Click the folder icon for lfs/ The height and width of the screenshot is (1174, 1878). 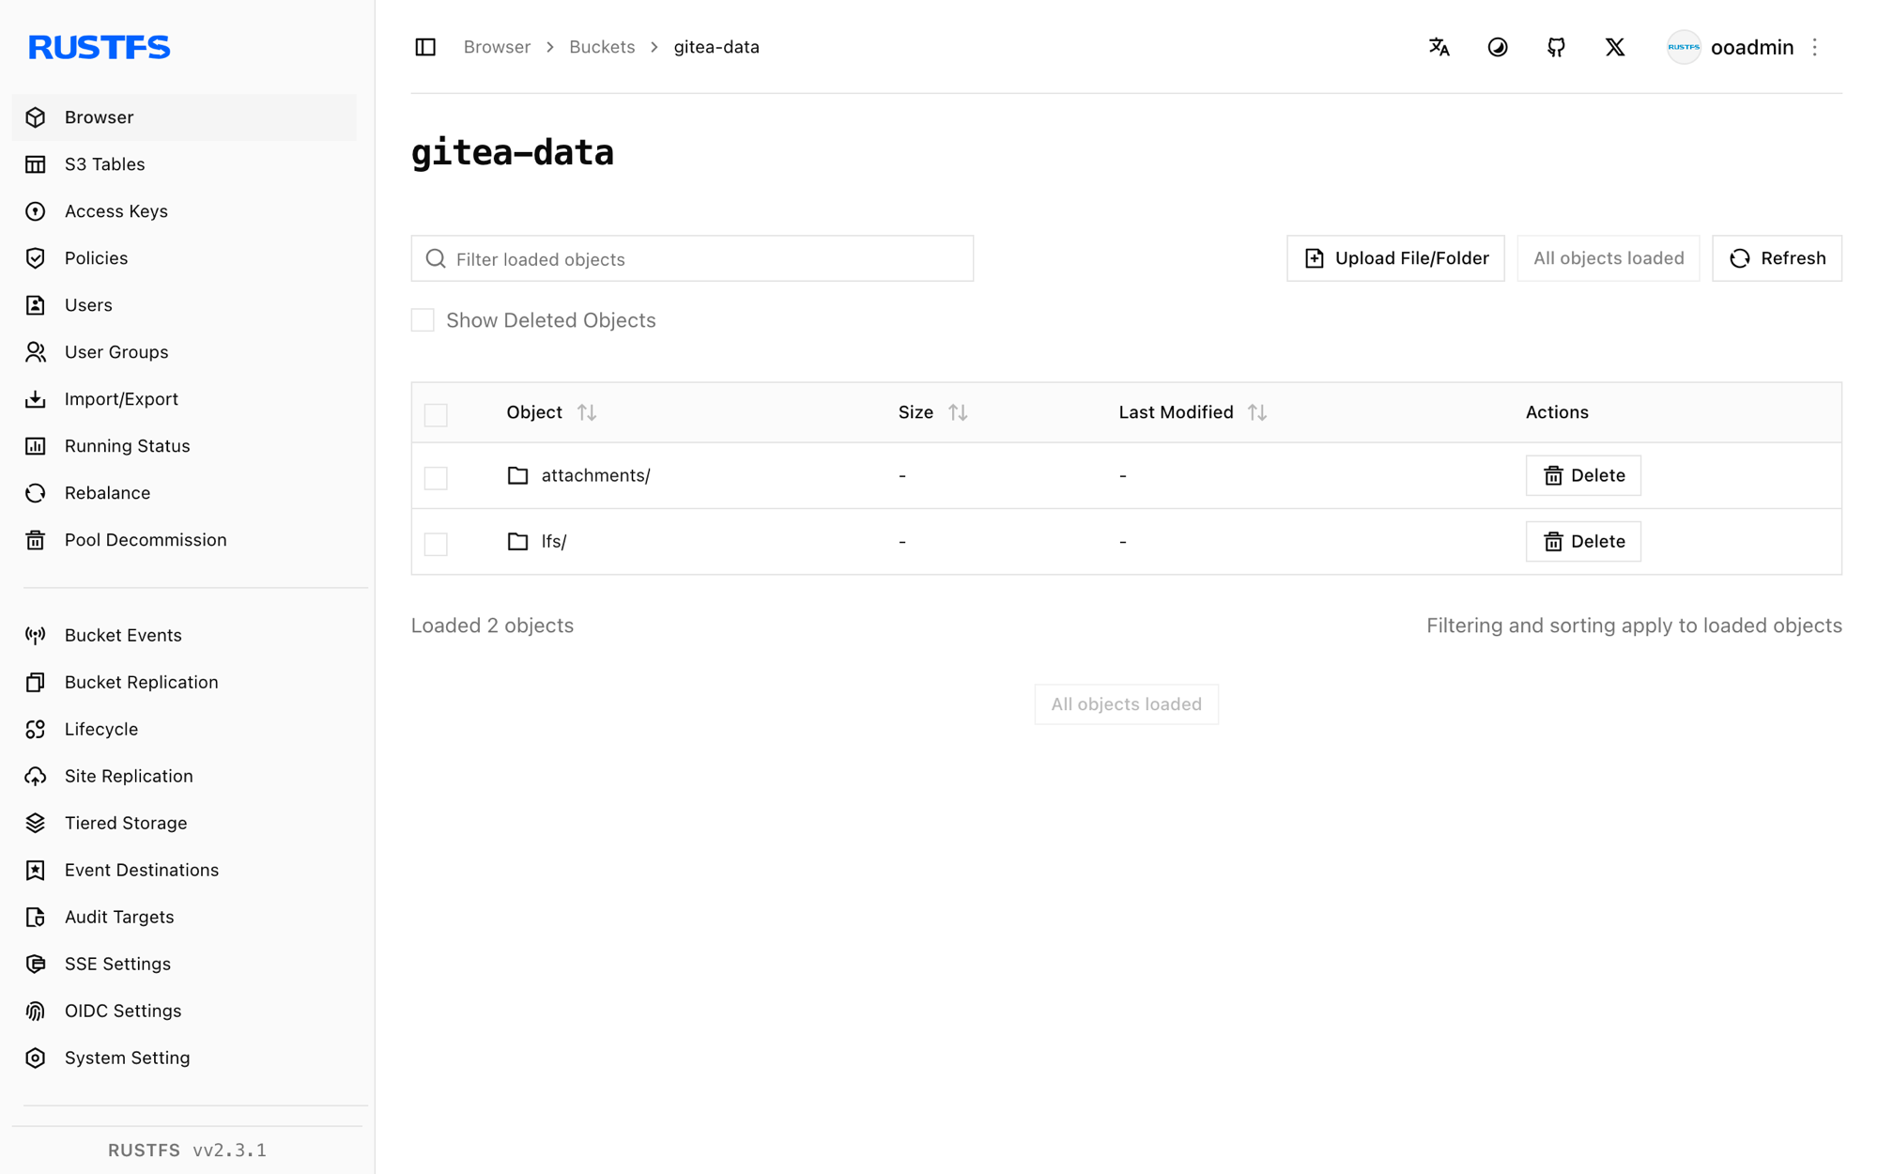[x=517, y=541]
